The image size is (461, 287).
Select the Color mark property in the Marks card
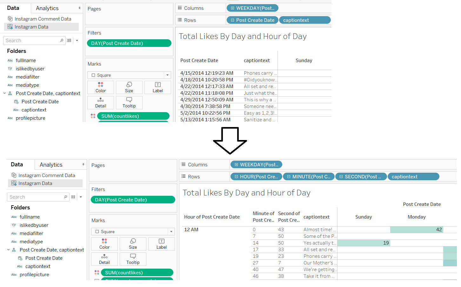pos(100,87)
